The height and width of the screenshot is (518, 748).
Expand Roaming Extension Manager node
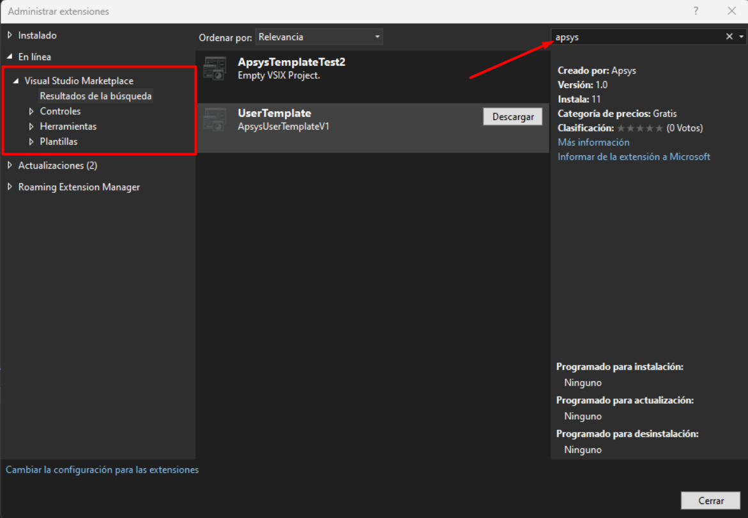point(10,187)
